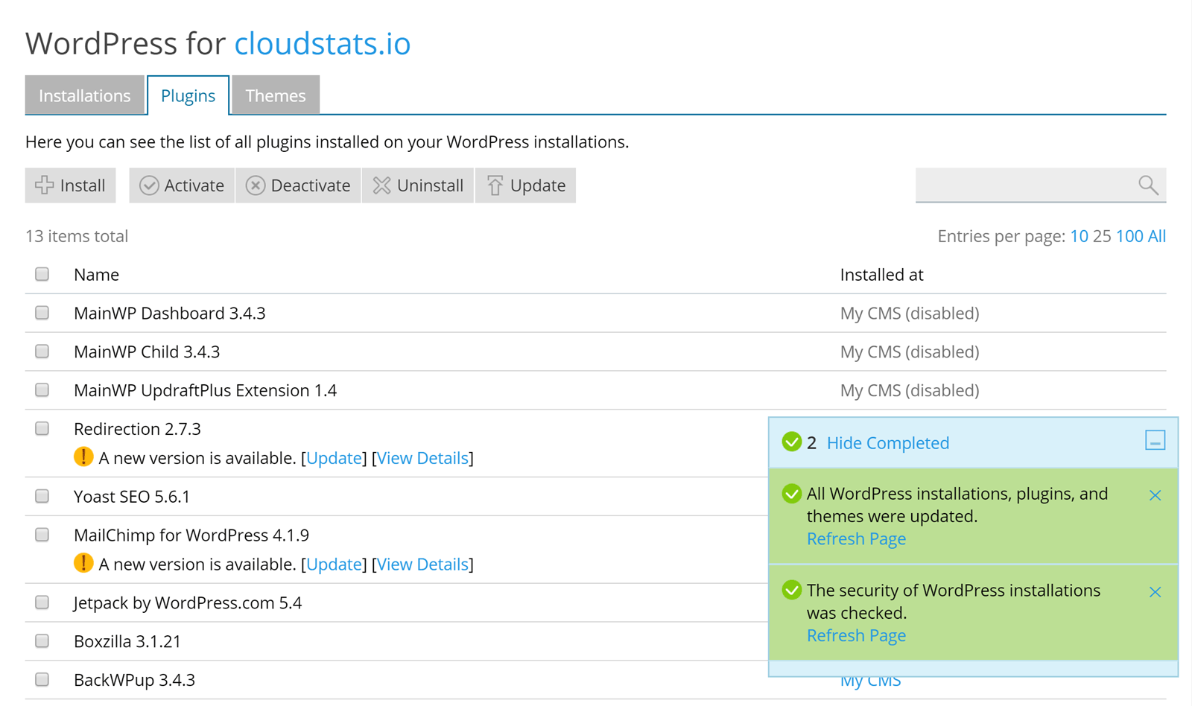The width and height of the screenshot is (1192, 706).
Task: Collapse the notifications panel with minus button
Action: point(1155,441)
